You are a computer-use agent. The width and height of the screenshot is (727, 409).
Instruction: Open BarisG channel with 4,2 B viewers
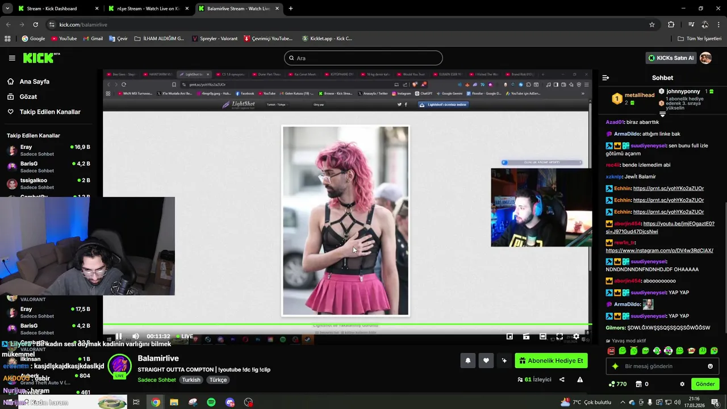coord(48,166)
